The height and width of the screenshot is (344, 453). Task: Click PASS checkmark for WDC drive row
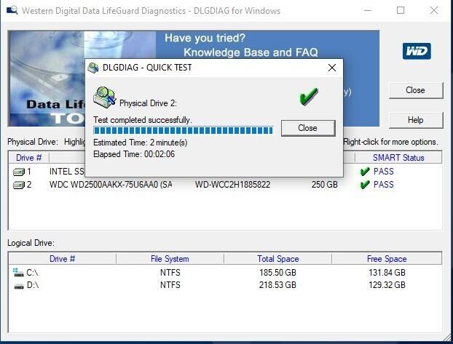(365, 185)
